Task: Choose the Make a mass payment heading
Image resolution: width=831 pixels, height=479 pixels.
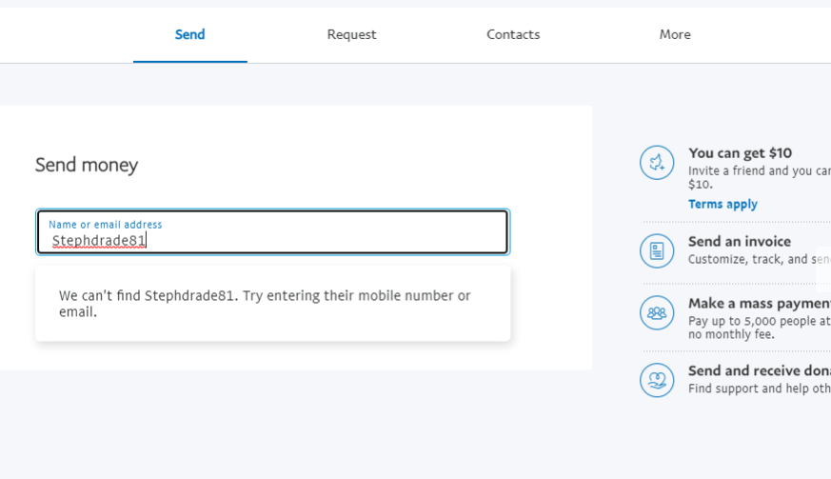Action: click(759, 303)
